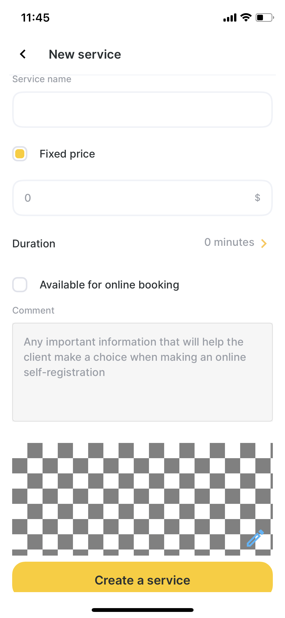Tap the Fixed price label
This screenshot has height=618, width=285.
pos(67,154)
